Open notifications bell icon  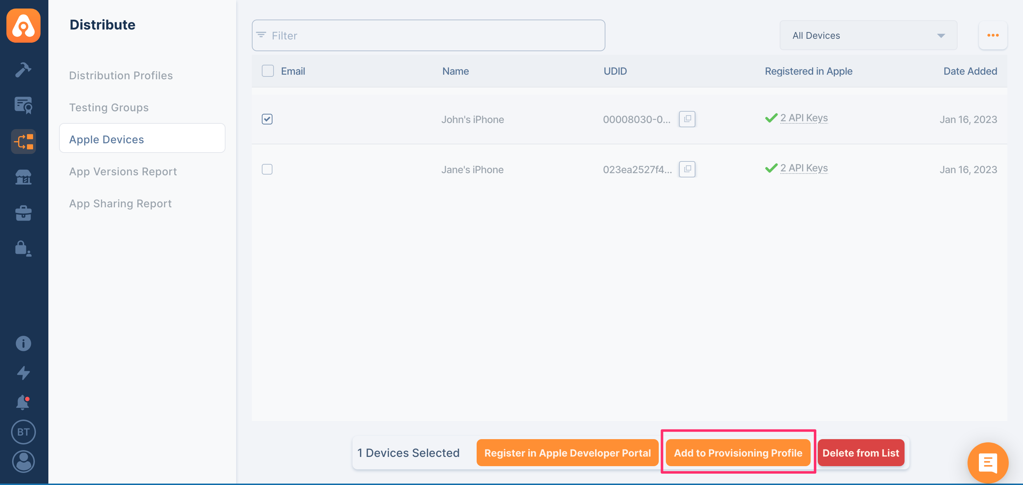23,403
